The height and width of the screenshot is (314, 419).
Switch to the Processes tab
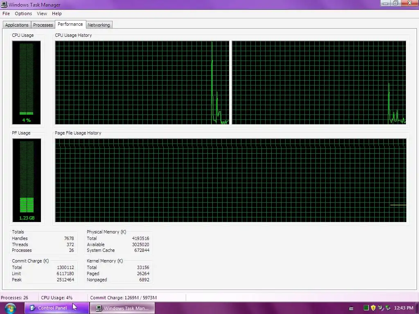point(43,25)
